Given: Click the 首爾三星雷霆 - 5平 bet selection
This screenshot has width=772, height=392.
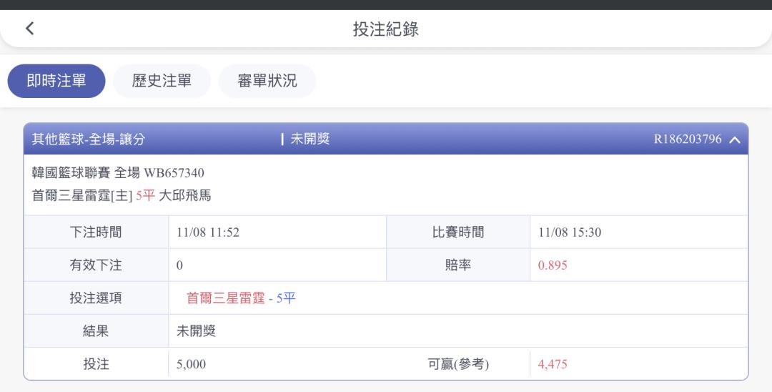Looking at the screenshot, I should (241, 298).
